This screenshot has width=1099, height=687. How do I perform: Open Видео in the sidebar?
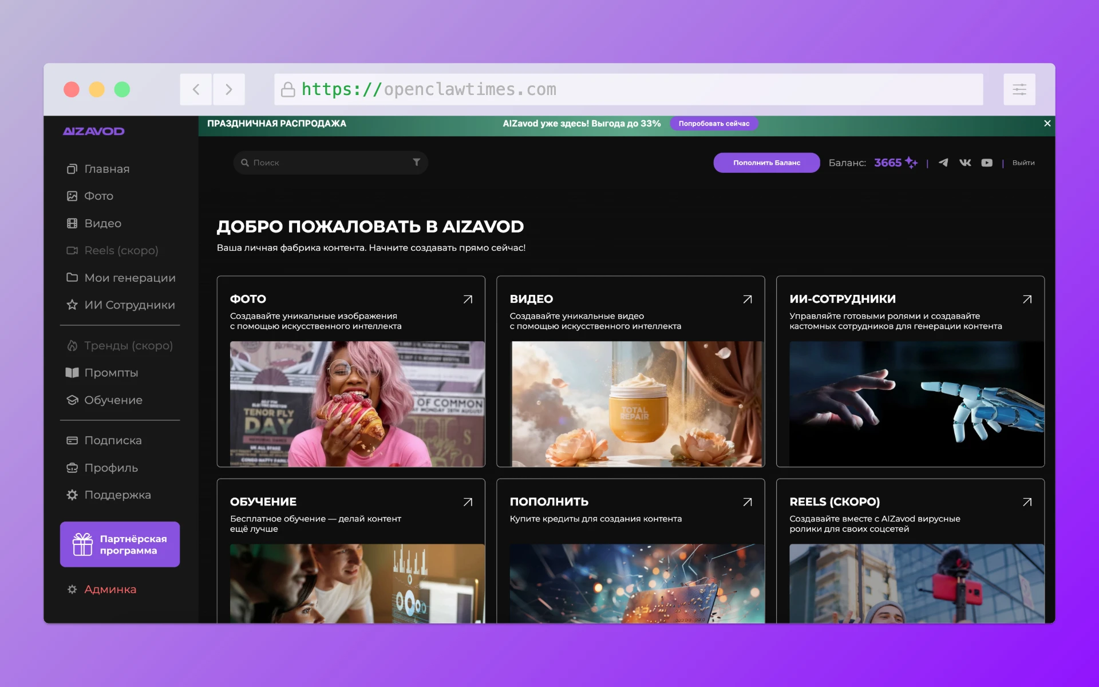(103, 223)
